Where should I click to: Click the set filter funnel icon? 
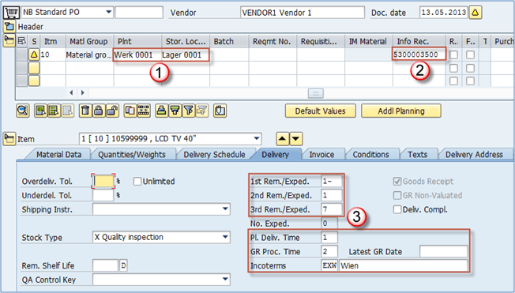click(189, 111)
